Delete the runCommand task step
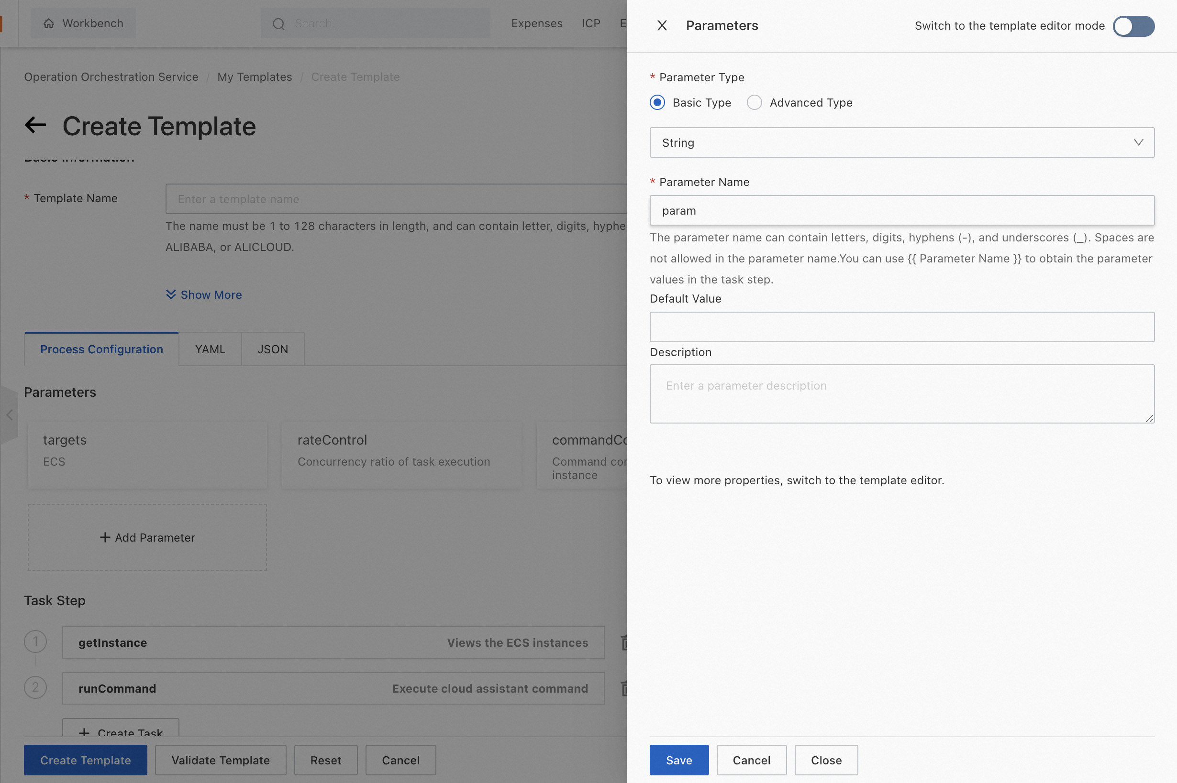This screenshot has width=1177, height=783. [x=623, y=688]
